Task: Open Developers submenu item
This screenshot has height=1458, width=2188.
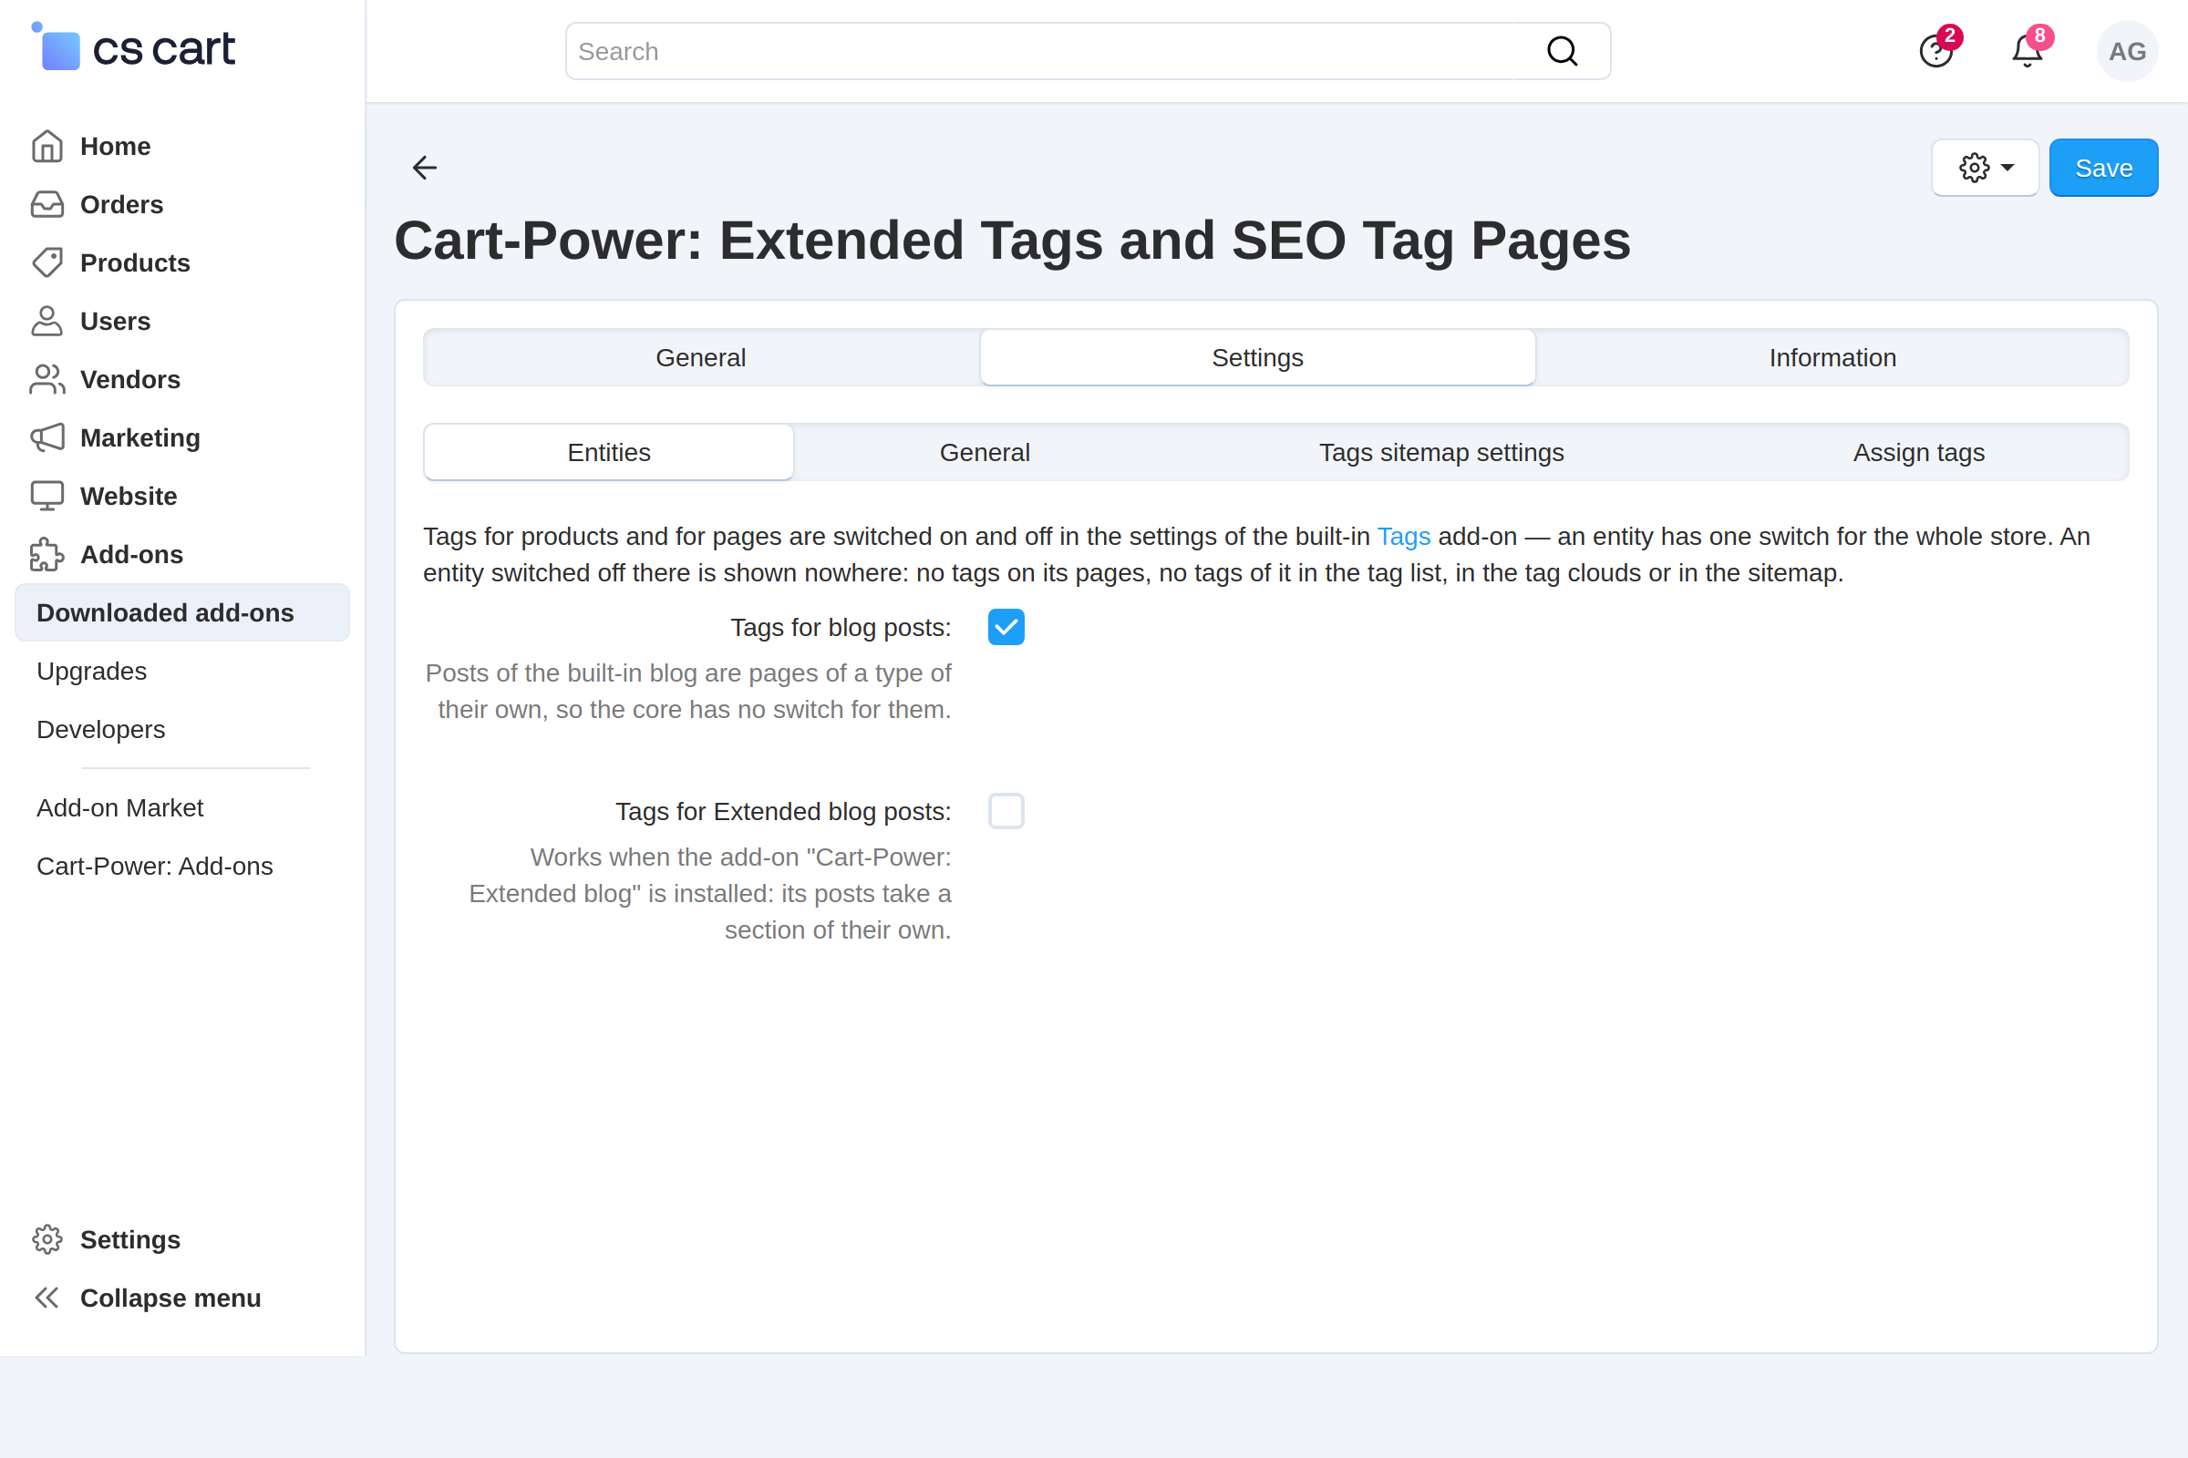Action: 100,730
